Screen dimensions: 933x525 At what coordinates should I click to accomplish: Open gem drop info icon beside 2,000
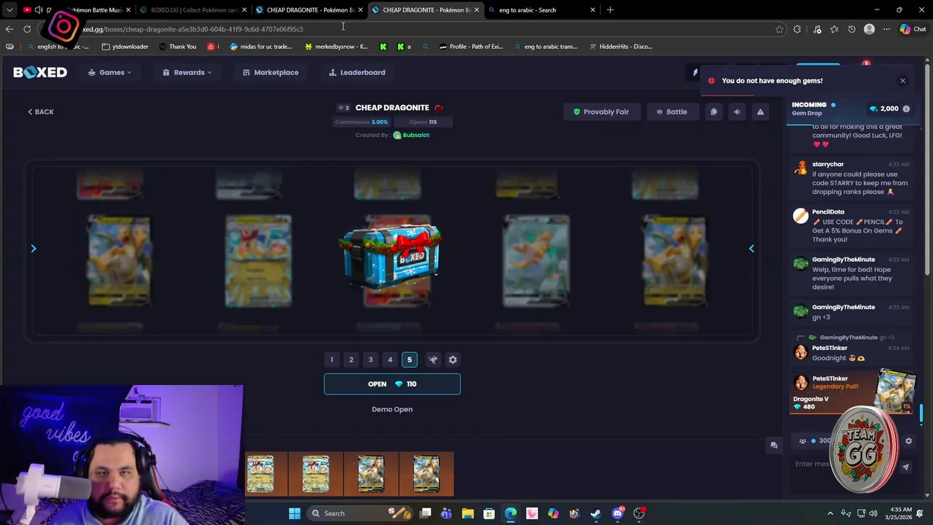click(x=906, y=109)
